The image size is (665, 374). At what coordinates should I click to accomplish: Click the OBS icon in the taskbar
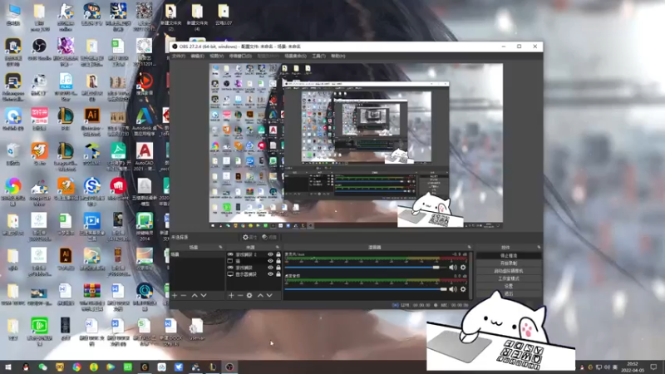point(229,367)
